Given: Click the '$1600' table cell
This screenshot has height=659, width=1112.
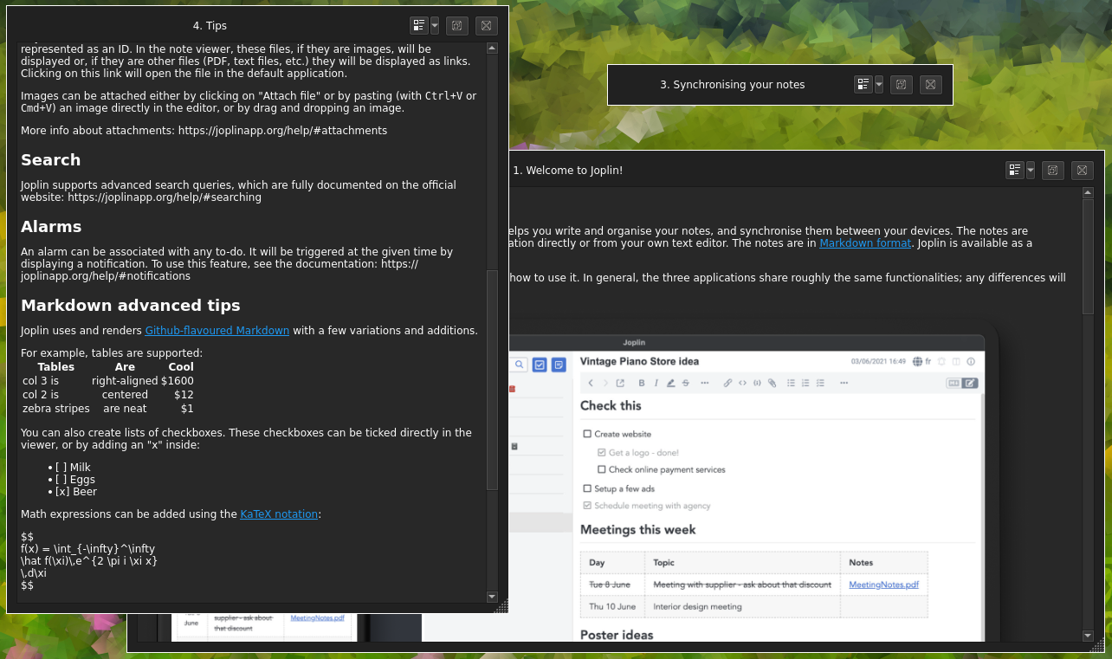Looking at the screenshot, I should click(x=178, y=381).
